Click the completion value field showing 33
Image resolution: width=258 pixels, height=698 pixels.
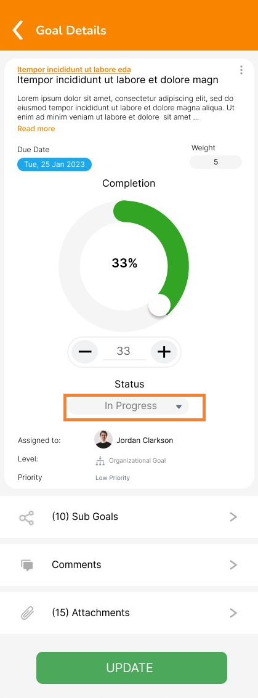pyautogui.click(x=124, y=351)
